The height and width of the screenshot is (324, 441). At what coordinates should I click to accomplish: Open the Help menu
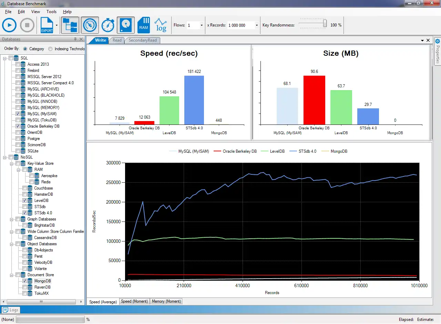67,12
